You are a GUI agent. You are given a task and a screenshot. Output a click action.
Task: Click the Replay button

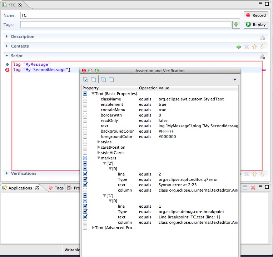coord(256,25)
